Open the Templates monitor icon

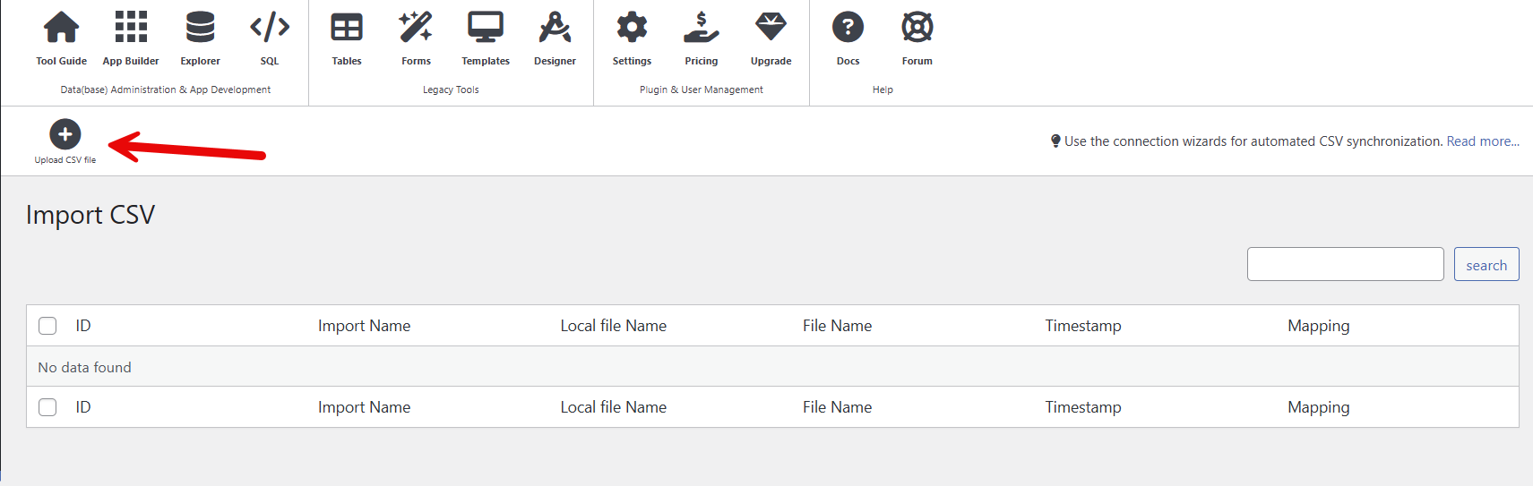[x=486, y=28]
